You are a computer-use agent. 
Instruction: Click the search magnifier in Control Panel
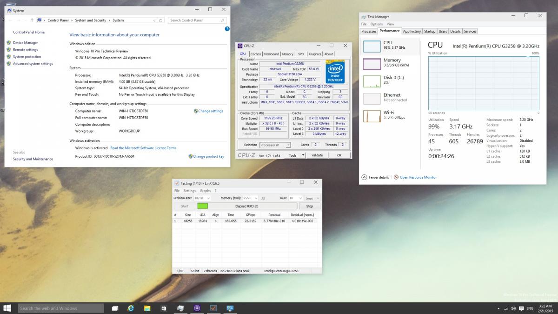click(x=223, y=20)
